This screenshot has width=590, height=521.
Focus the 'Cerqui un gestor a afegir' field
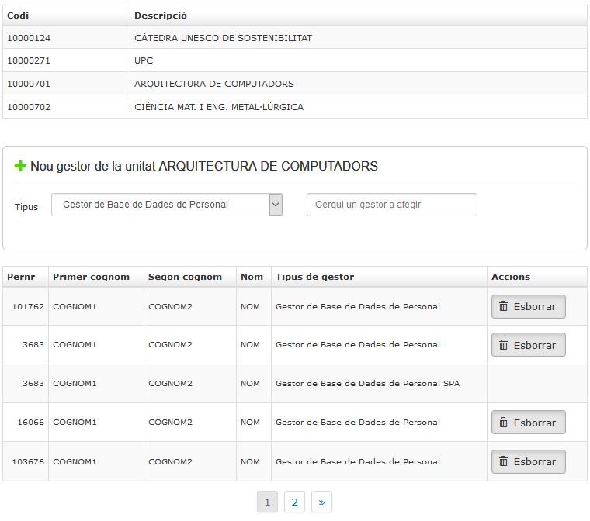[x=391, y=205]
